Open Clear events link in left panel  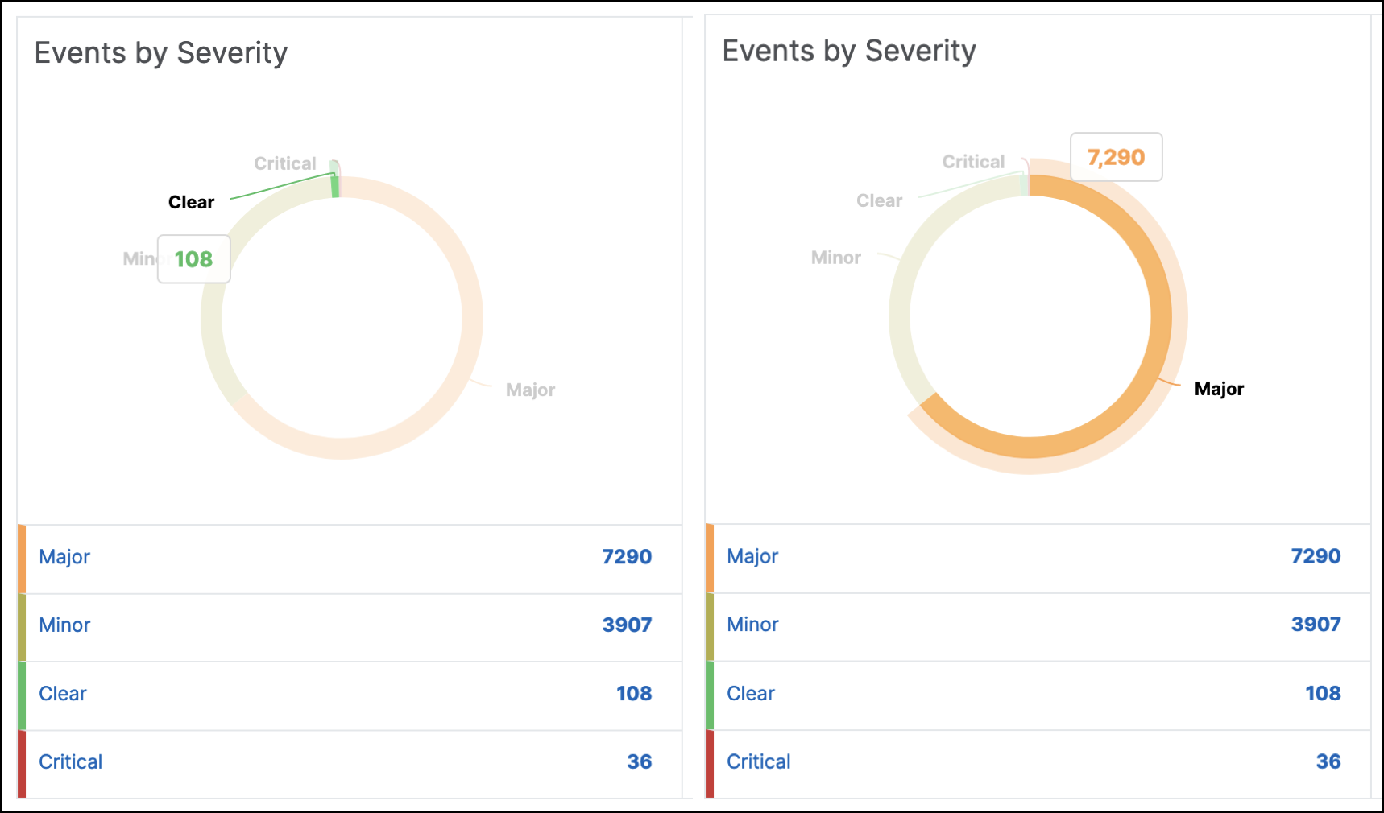coord(63,694)
